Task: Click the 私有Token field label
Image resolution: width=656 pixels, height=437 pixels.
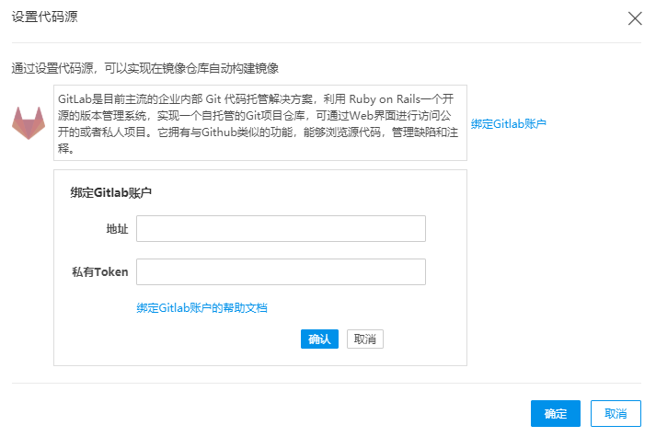Action: click(x=100, y=271)
